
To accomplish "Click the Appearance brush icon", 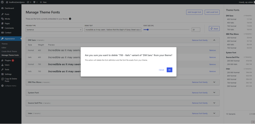I will (x=2, y=39).
